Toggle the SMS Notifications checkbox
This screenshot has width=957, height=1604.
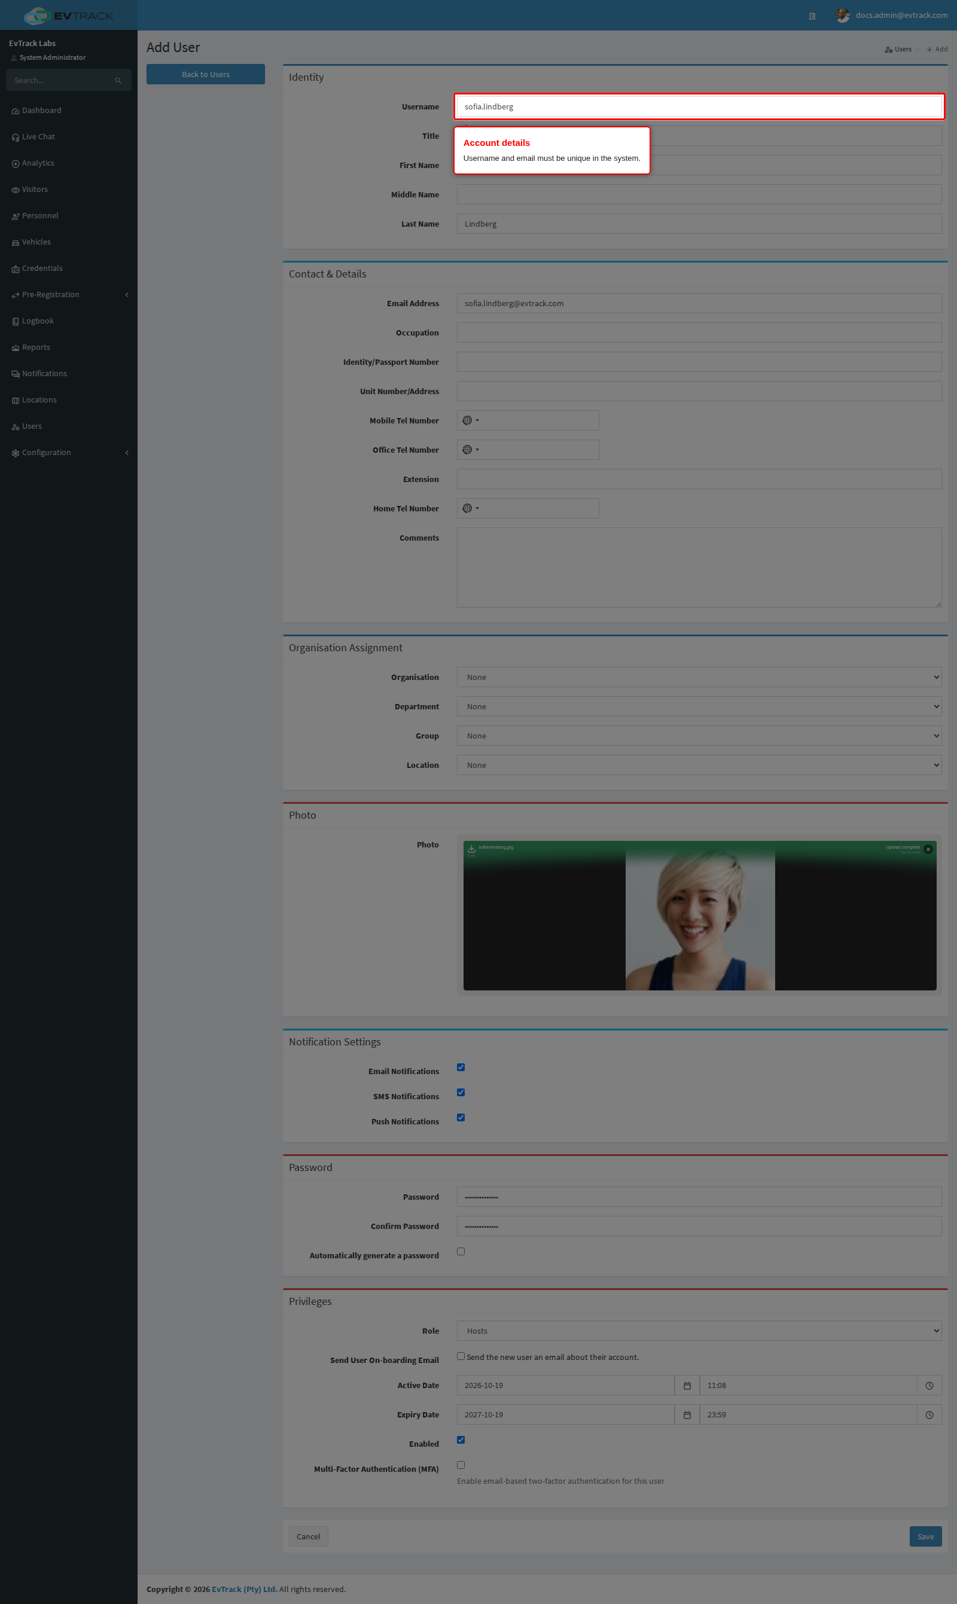(x=461, y=1093)
